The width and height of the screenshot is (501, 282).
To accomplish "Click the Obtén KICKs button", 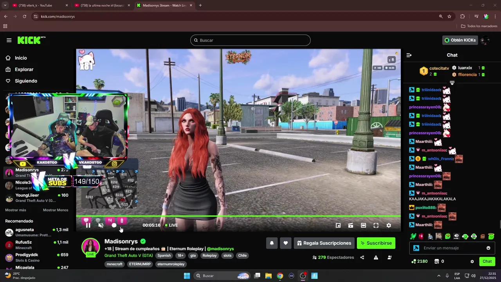I will pyautogui.click(x=460, y=40).
